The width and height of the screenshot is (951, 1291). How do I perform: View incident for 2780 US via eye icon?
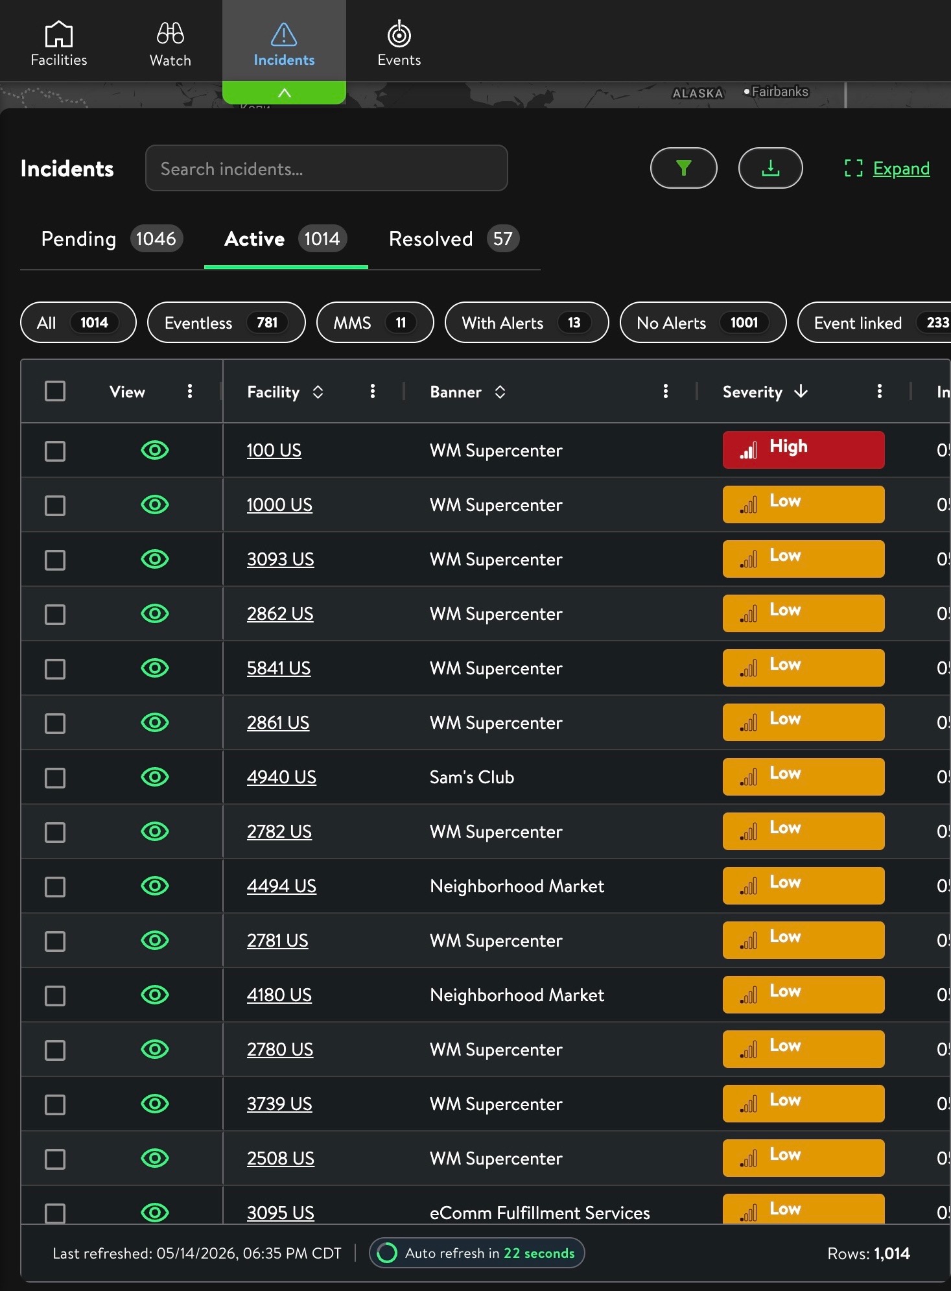pos(155,1049)
